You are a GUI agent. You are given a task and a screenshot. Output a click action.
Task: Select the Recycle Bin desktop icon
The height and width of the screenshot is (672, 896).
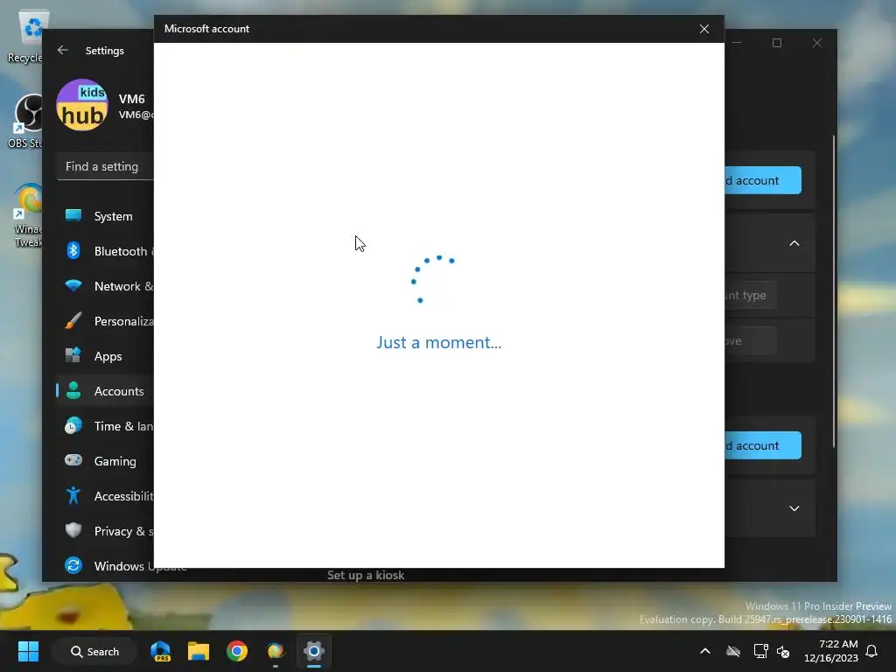(x=25, y=38)
